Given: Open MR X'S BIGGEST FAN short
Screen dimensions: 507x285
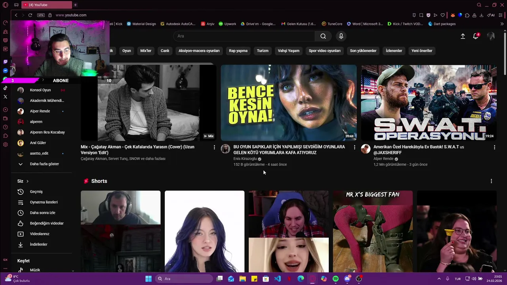Looking at the screenshot, I should (x=373, y=232).
